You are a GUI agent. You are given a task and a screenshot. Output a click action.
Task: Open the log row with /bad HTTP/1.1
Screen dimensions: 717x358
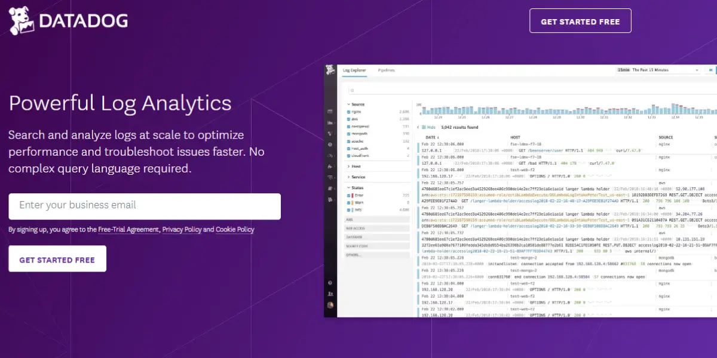[x=568, y=159]
